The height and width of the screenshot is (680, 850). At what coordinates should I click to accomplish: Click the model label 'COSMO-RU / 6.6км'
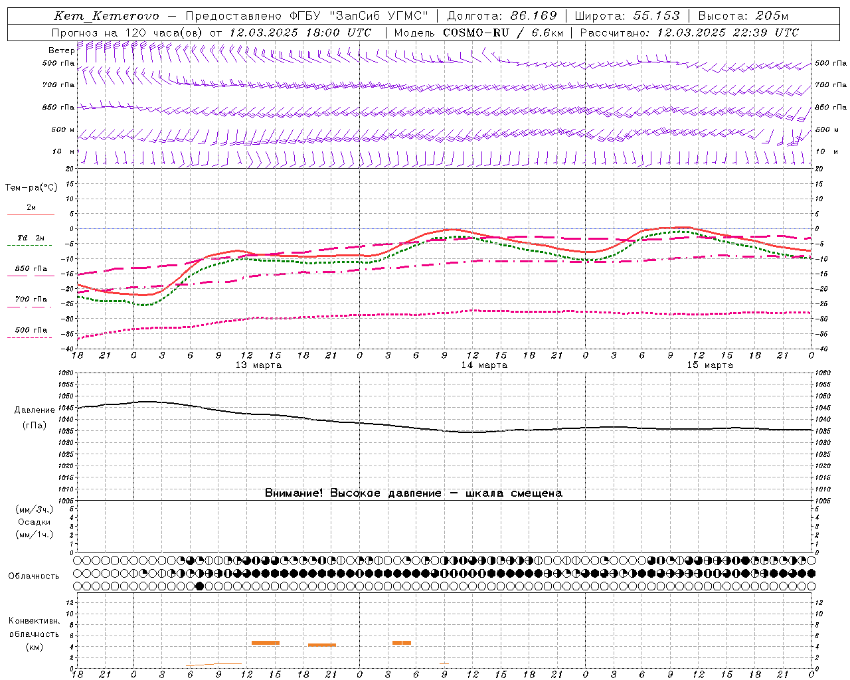coord(503,33)
